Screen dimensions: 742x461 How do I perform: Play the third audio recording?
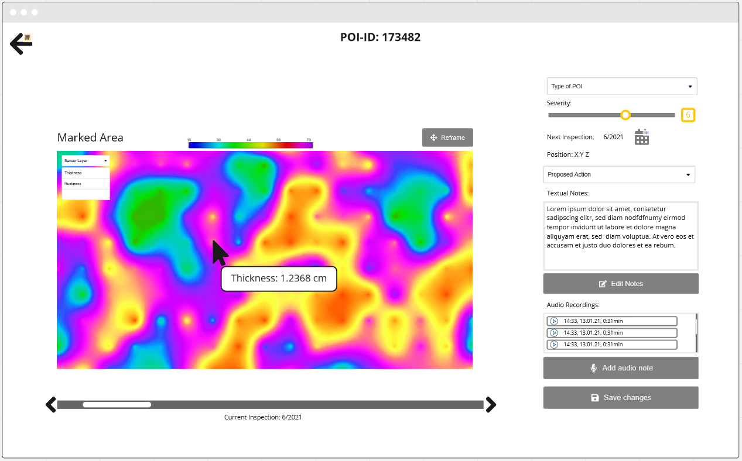(x=554, y=345)
